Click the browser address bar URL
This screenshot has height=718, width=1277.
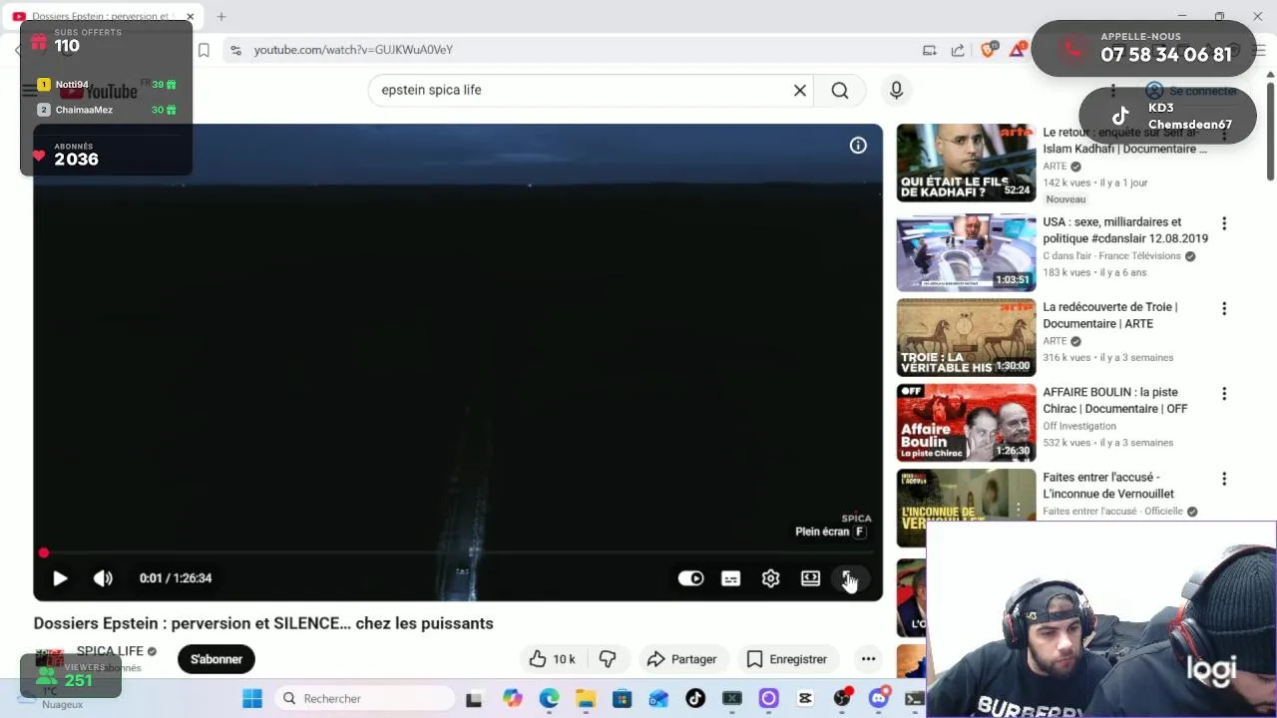coord(353,50)
